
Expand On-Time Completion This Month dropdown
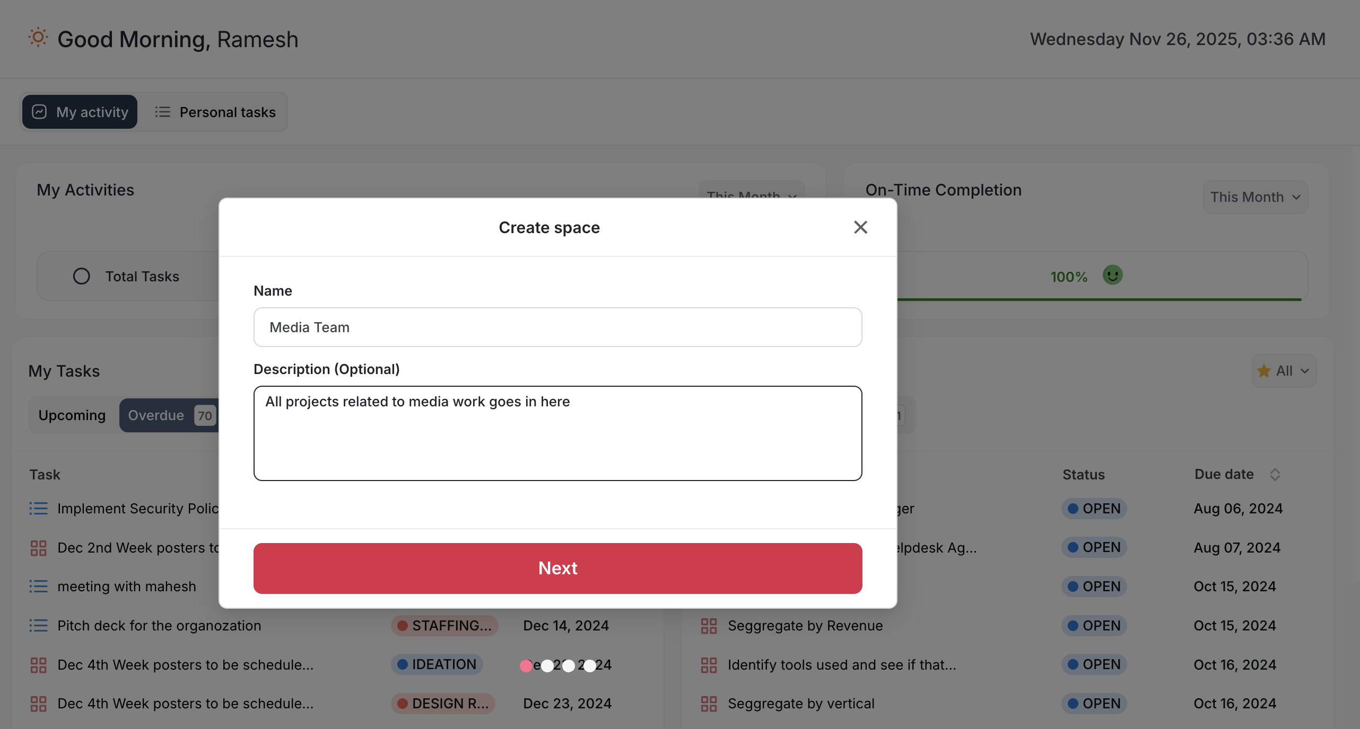pos(1255,197)
